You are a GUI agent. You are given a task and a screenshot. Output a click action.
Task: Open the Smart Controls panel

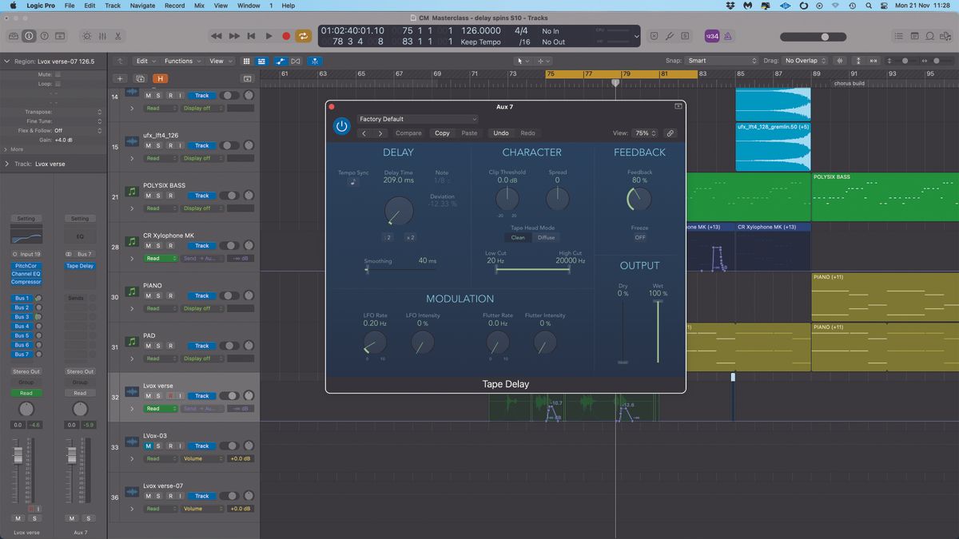[86, 36]
